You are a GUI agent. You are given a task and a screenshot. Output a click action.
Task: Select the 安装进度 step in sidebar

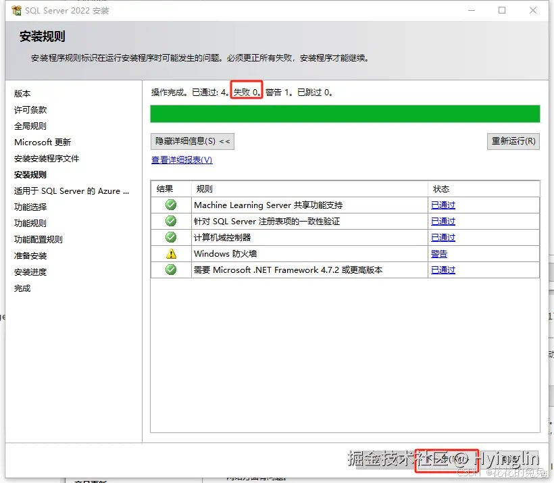pos(30,272)
